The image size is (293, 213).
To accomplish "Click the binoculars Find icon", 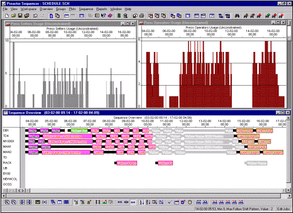I will point(237,16).
